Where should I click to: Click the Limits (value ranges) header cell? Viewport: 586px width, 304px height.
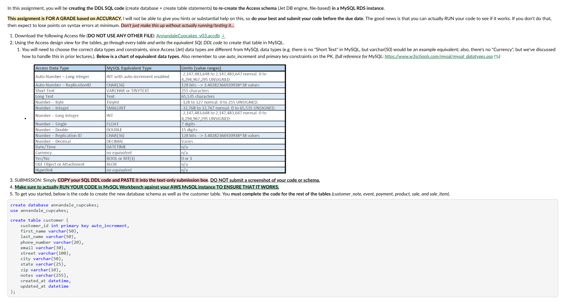point(201,68)
